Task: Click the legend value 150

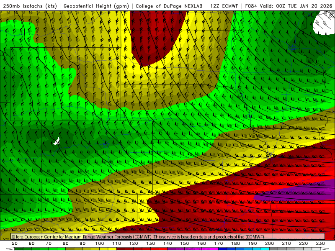Action: click(184, 243)
